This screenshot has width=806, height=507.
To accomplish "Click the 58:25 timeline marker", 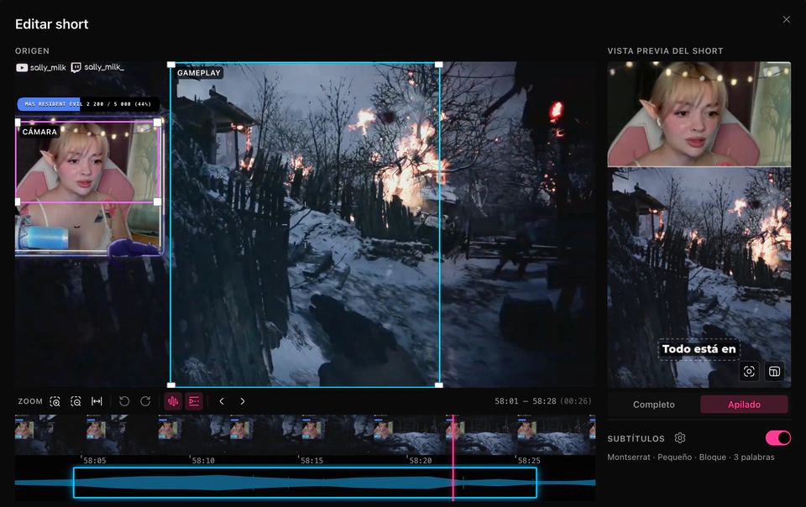I will 529,461.
